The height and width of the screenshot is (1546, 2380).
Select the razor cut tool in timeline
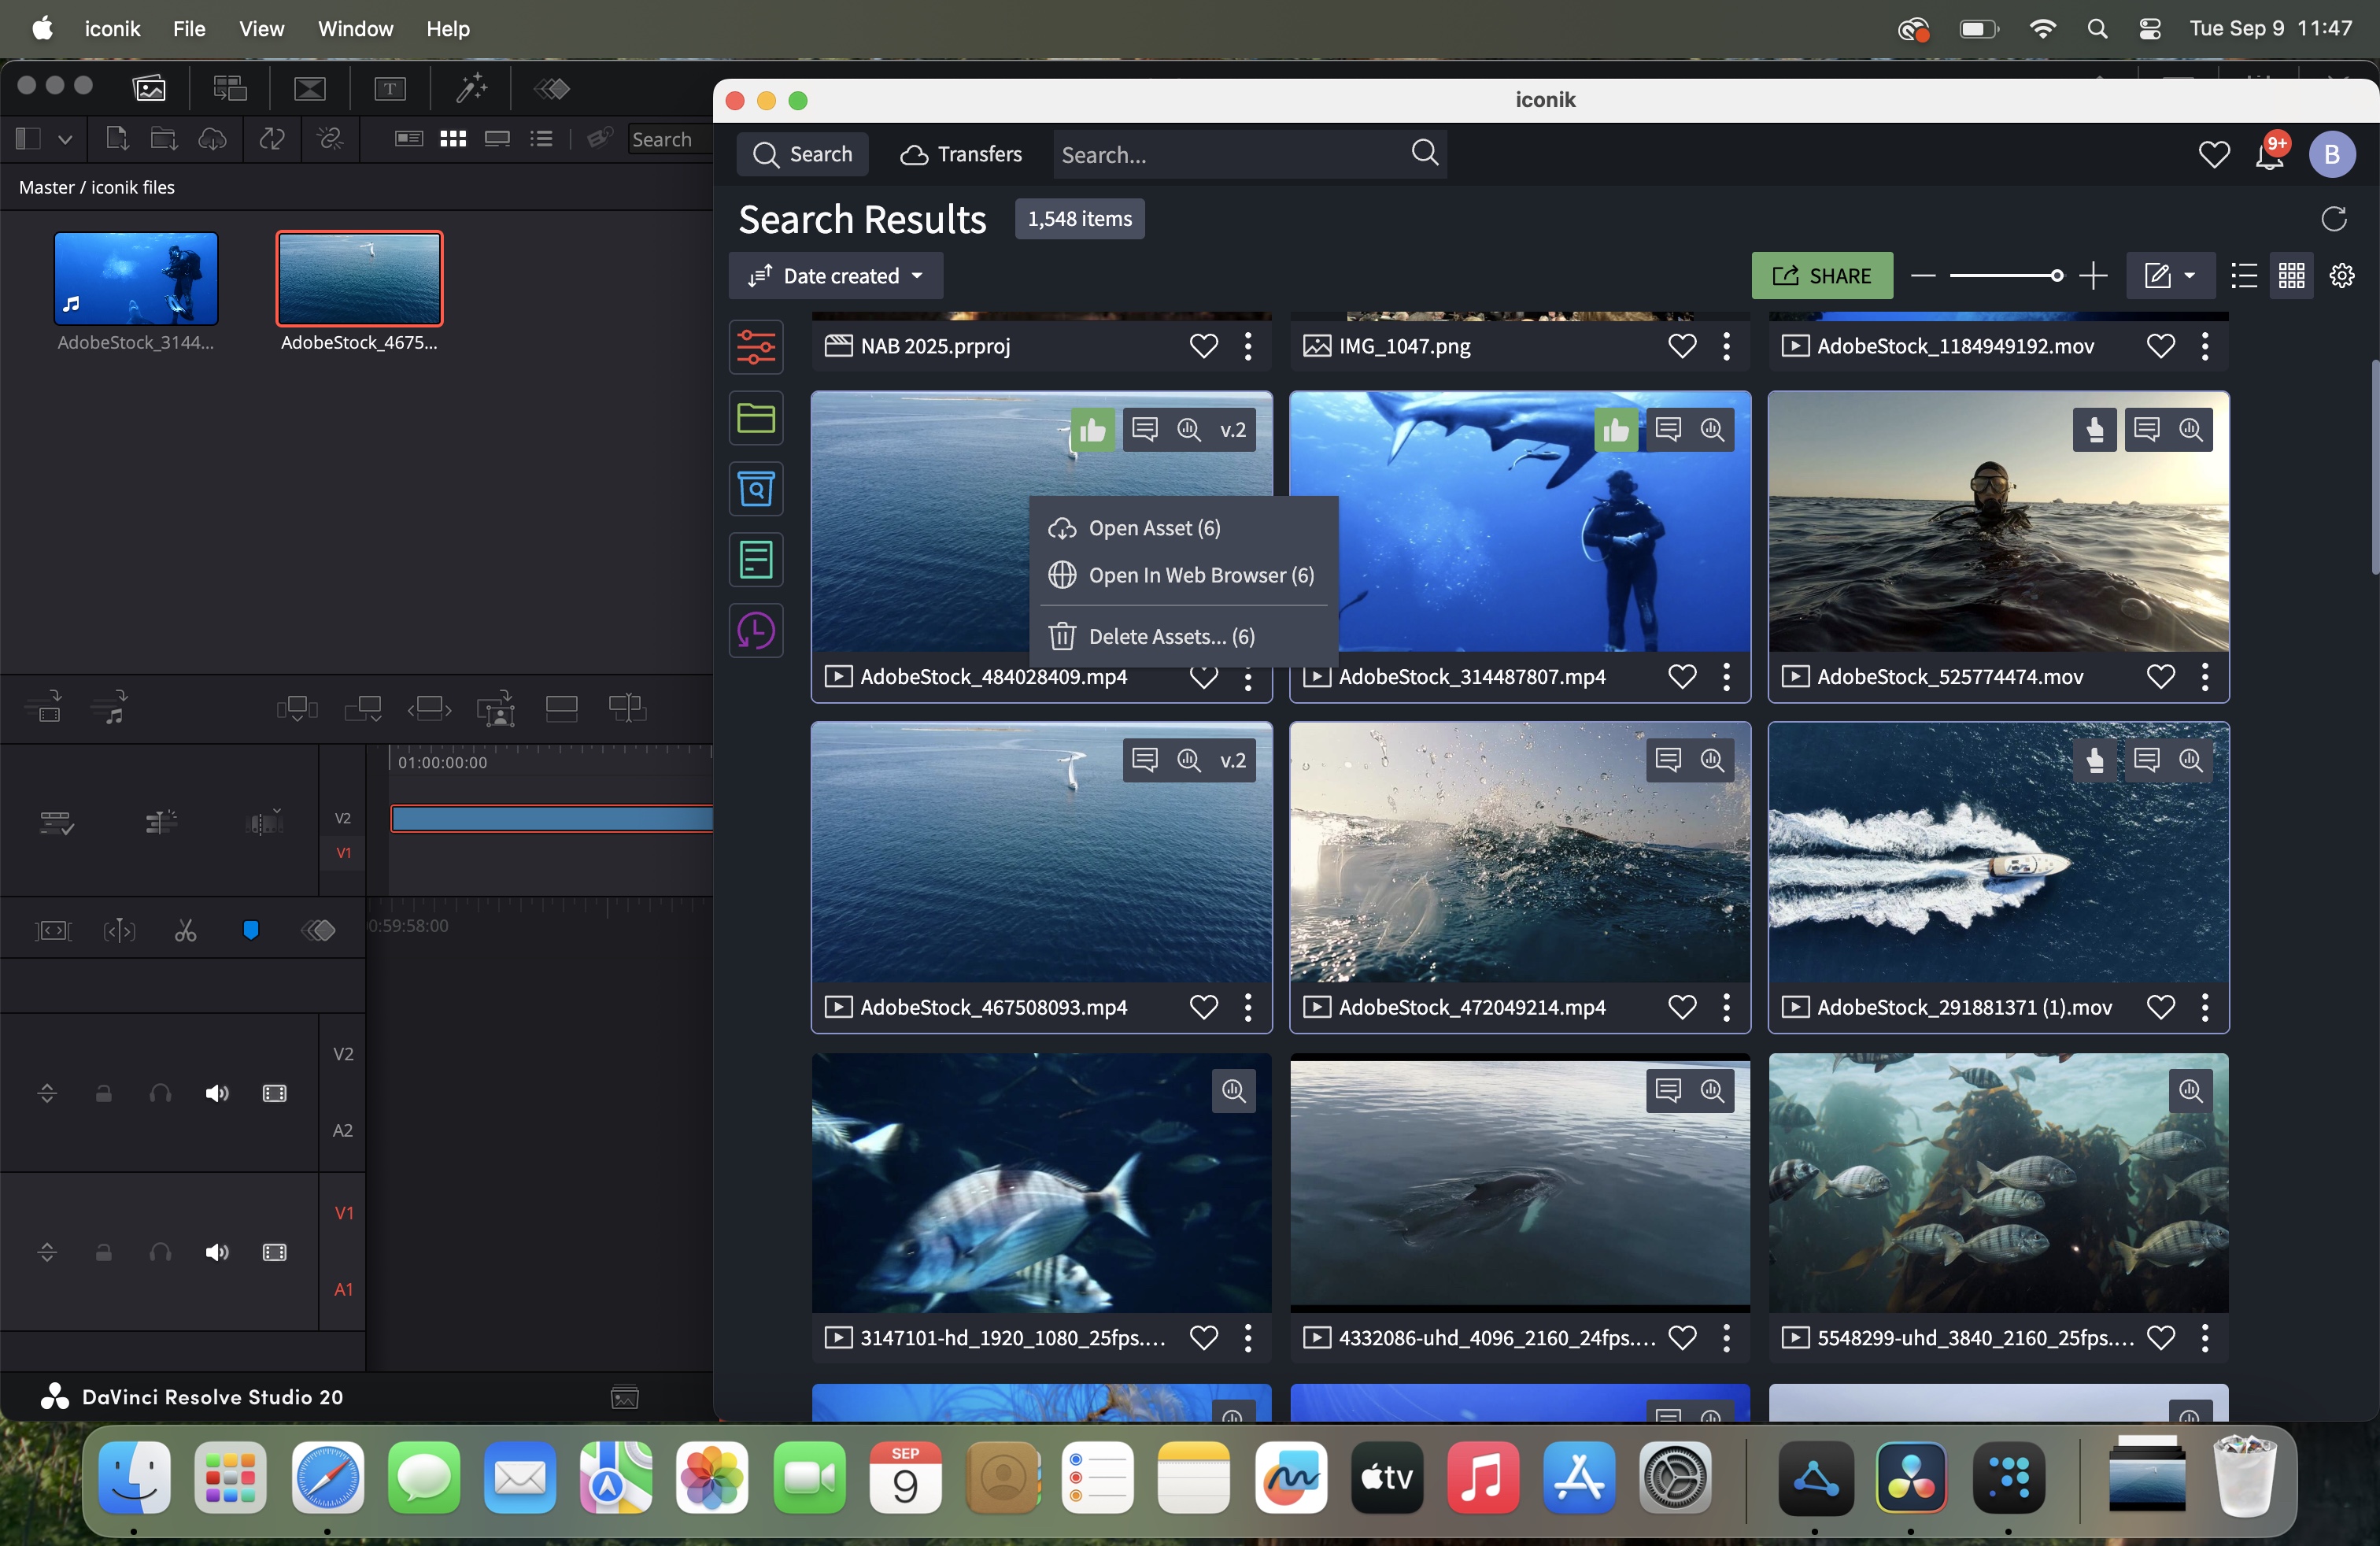tap(185, 931)
